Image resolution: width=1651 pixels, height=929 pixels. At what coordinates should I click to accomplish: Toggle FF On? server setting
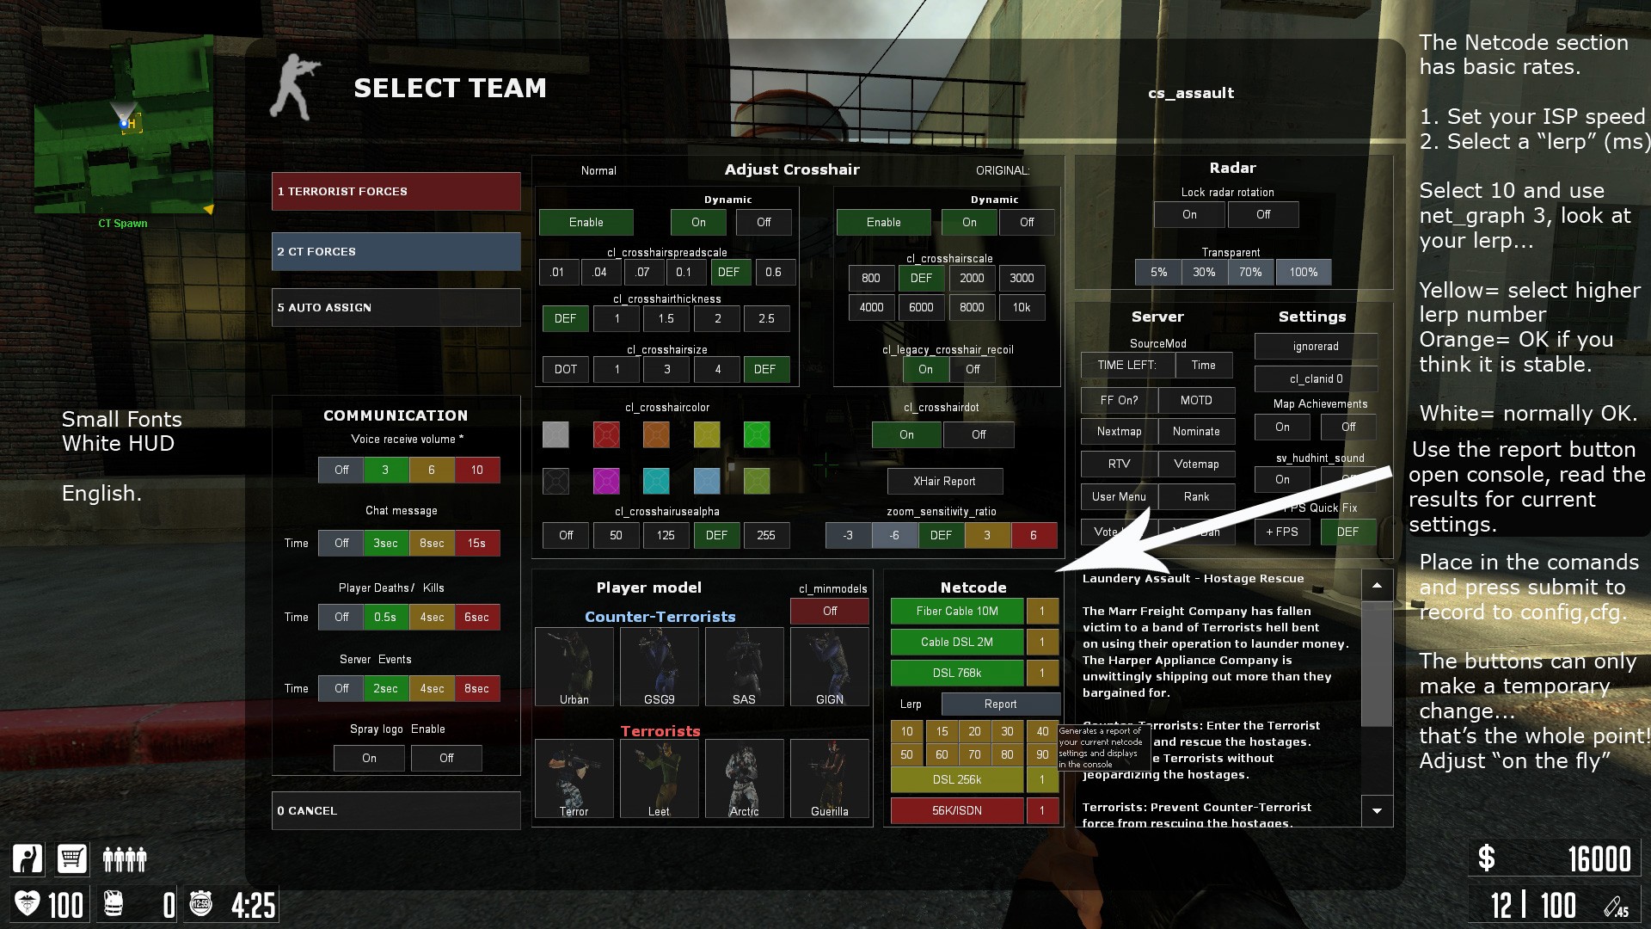(x=1120, y=398)
